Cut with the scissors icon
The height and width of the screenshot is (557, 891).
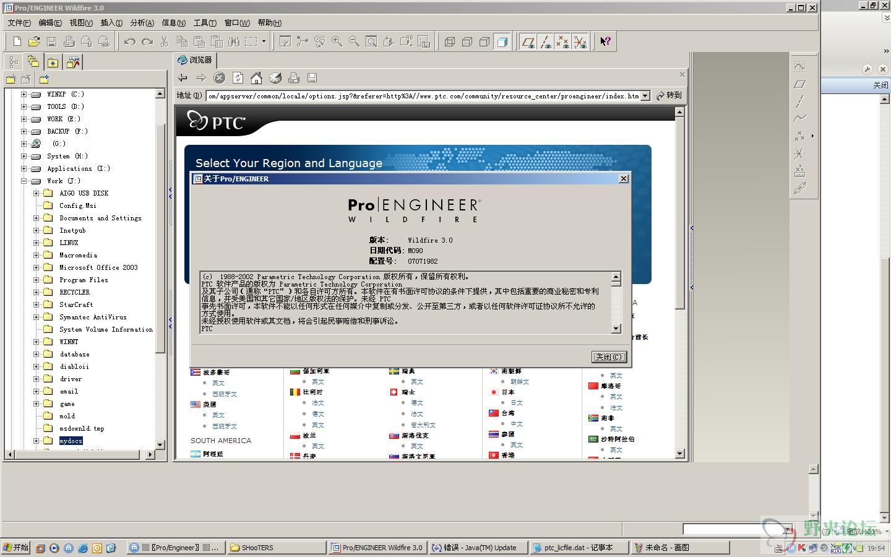coord(165,41)
